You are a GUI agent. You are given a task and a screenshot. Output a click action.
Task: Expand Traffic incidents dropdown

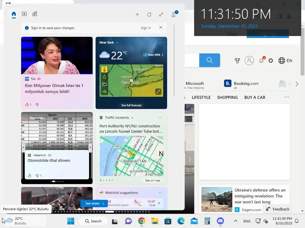pos(132,118)
